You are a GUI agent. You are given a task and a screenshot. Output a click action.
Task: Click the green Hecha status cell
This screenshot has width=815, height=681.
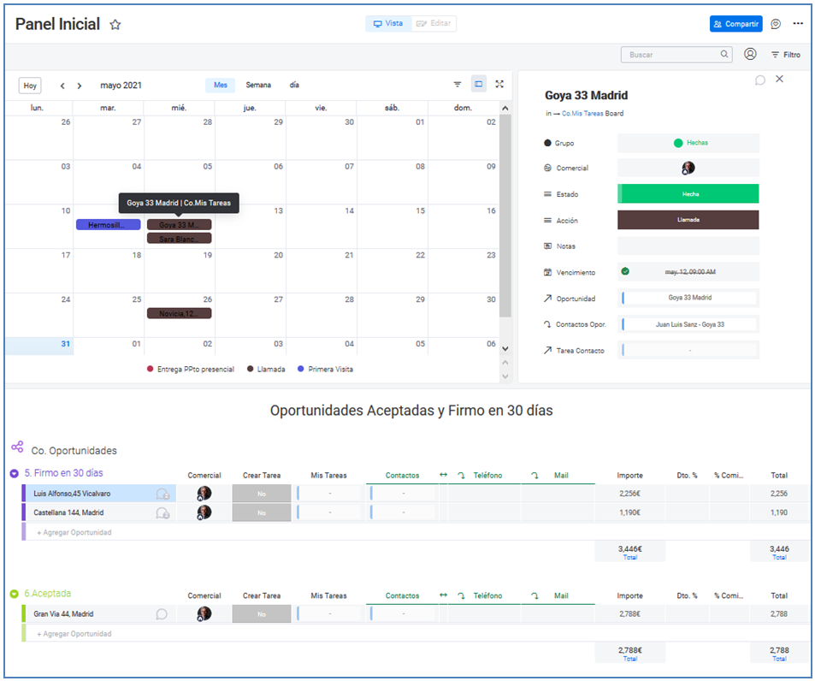pyautogui.click(x=688, y=194)
